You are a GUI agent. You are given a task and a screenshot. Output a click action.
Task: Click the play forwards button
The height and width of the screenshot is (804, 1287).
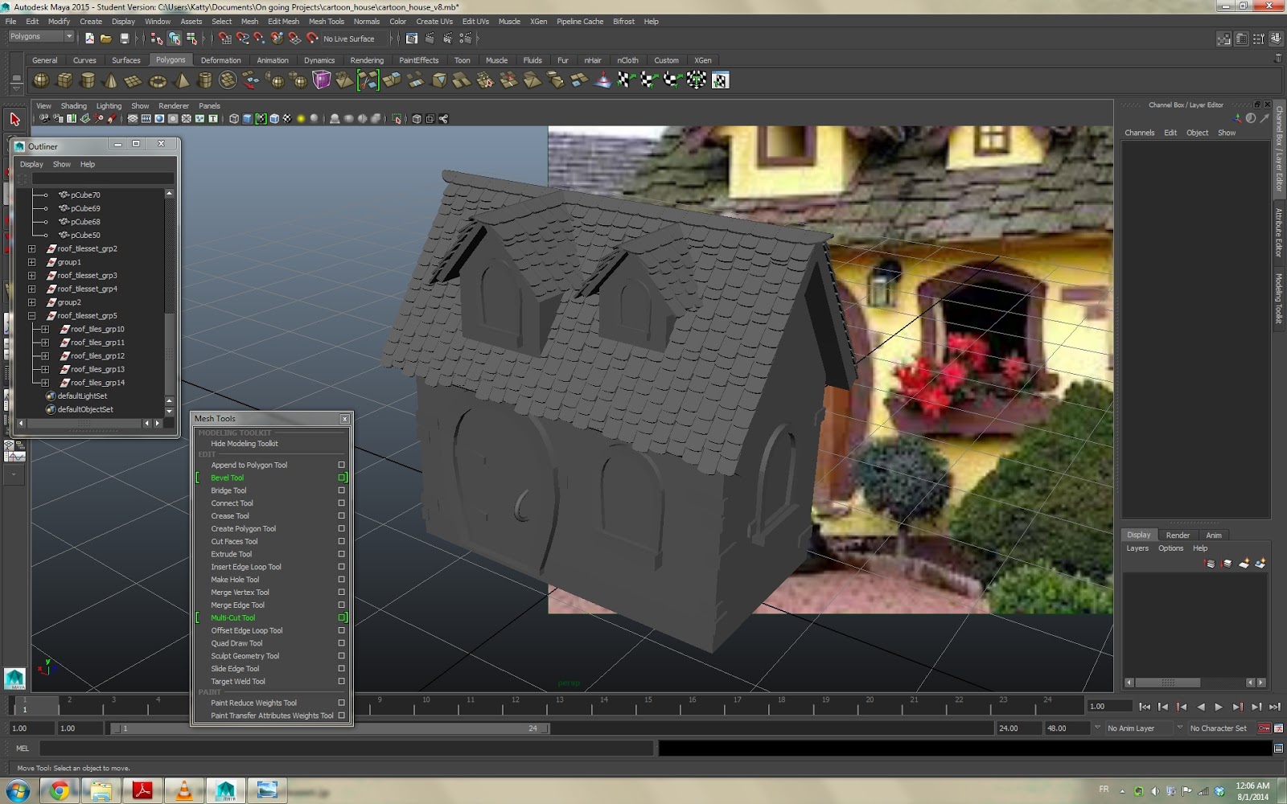(1219, 707)
